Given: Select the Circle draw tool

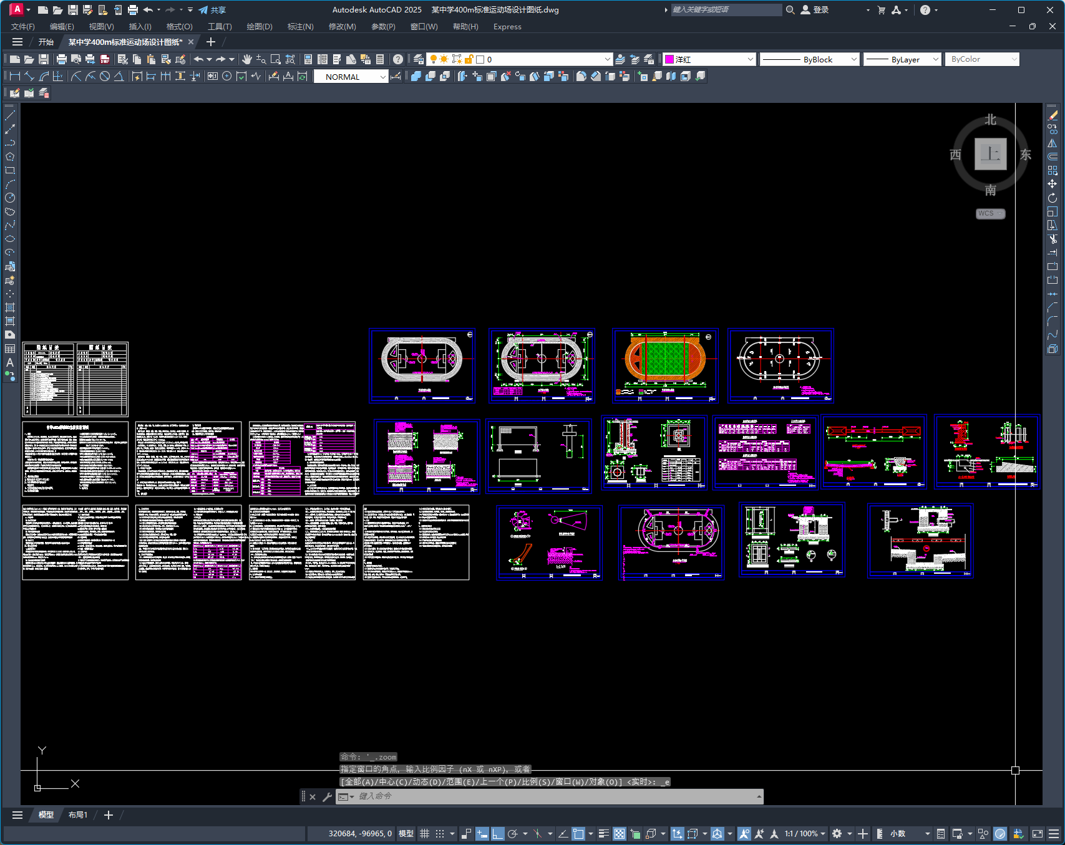Looking at the screenshot, I should click(10, 198).
